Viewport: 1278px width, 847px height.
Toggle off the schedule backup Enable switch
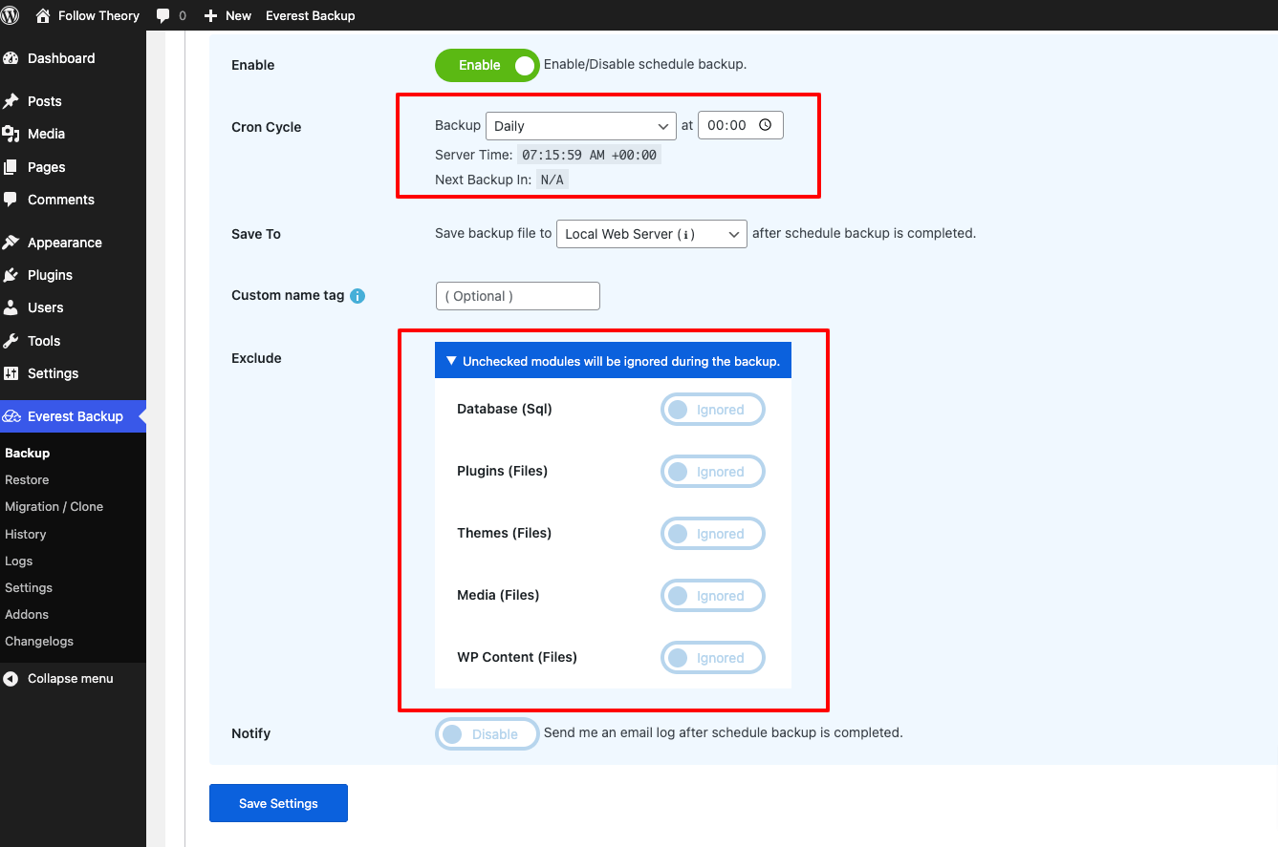487,65
